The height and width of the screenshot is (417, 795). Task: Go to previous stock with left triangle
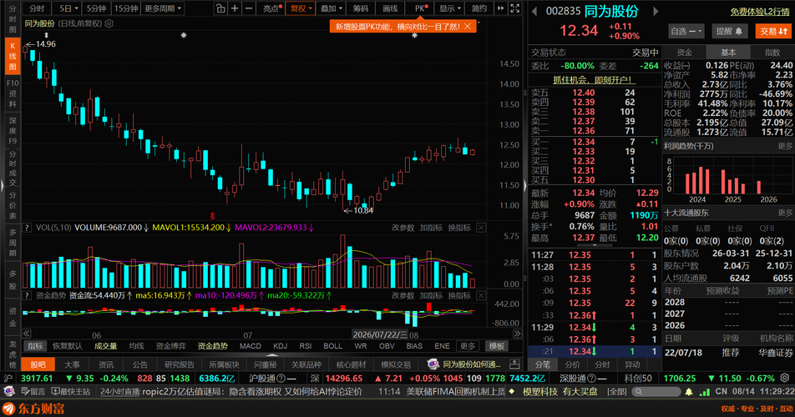point(534,11)
